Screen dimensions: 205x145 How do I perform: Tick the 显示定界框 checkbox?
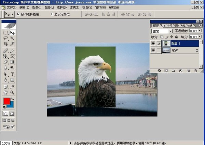pyautogui.click(x=52, y=14)
